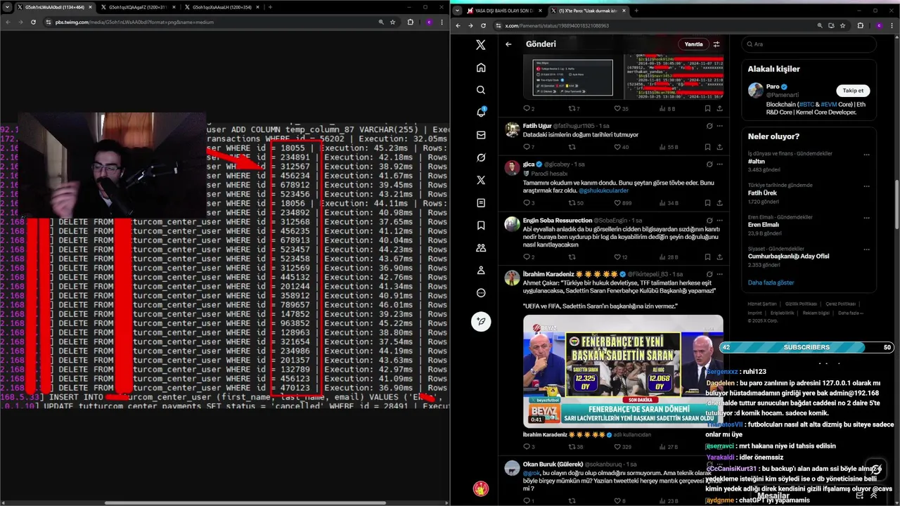Viewport: 900px width, 506px height.
Task: Open three-dot menu on Engin Soba Ressurection's reply
Action: click(719, 220)
